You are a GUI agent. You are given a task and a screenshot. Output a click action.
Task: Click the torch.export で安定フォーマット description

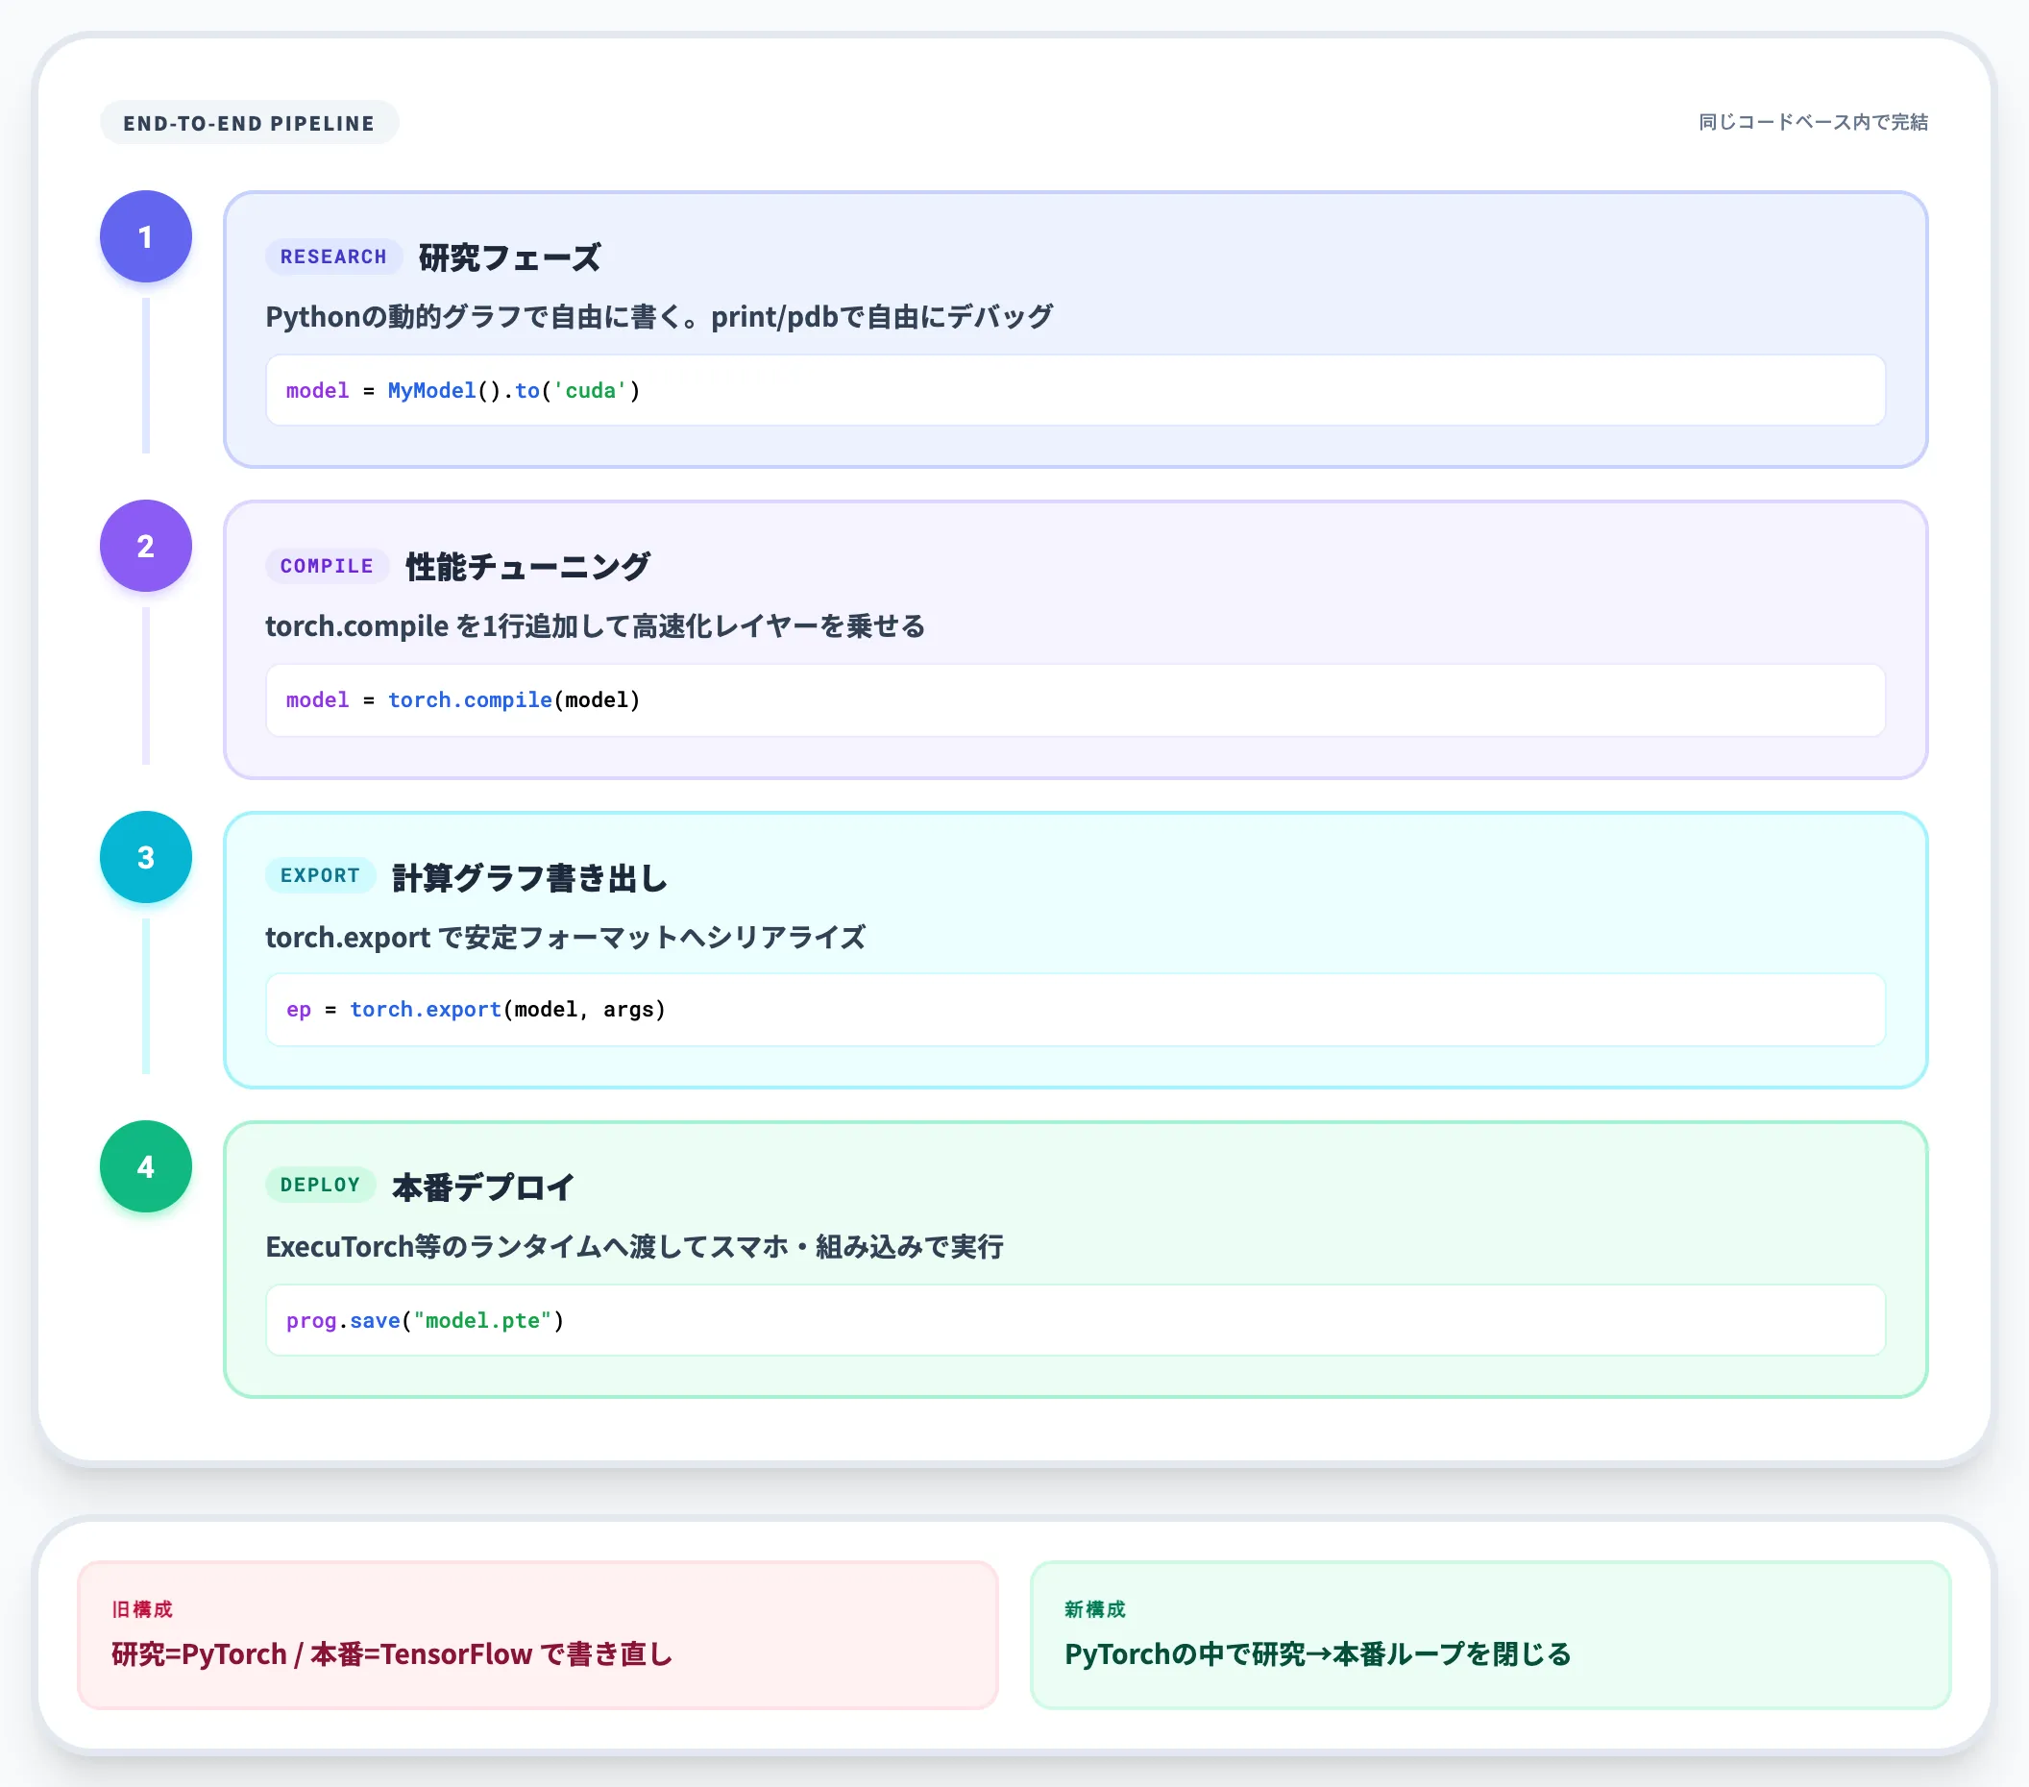point(565,937)
